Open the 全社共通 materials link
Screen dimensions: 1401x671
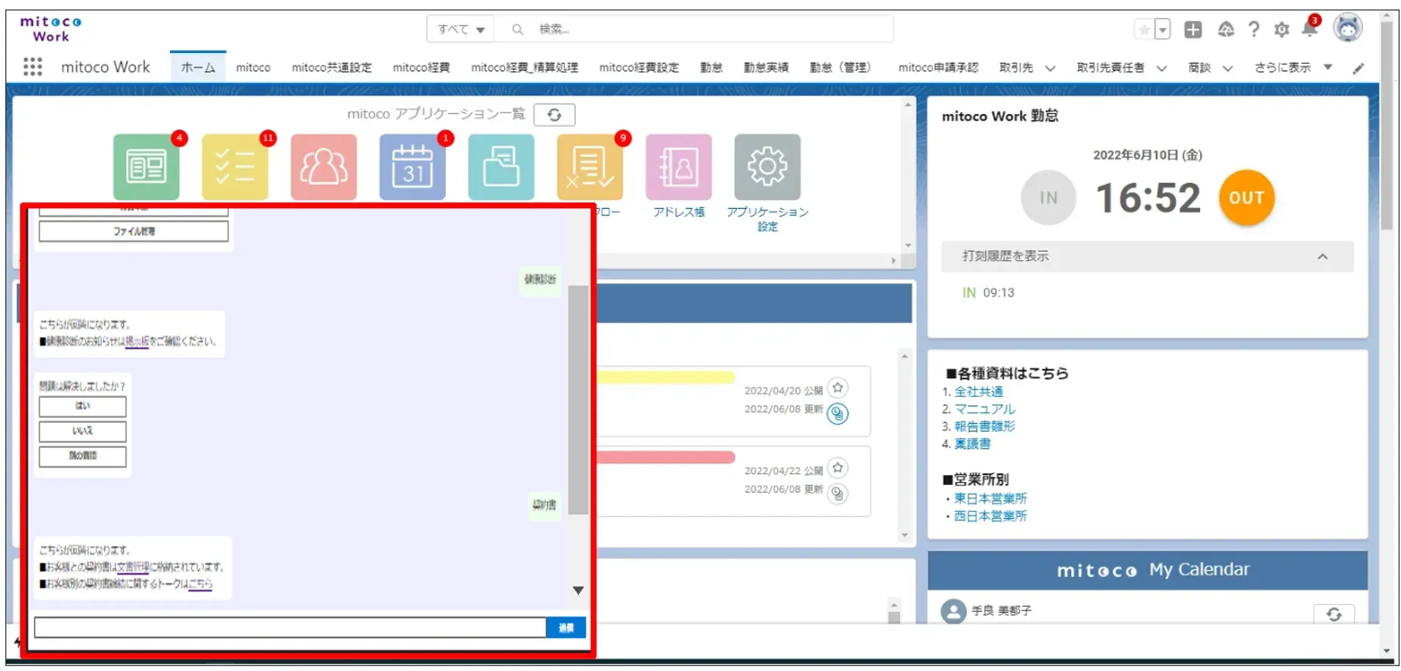point(979,392)
